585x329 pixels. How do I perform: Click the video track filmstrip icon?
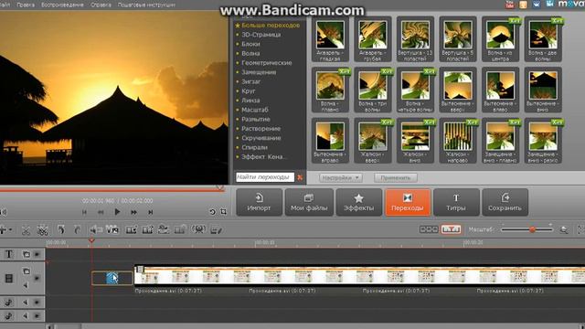[9, 278]
